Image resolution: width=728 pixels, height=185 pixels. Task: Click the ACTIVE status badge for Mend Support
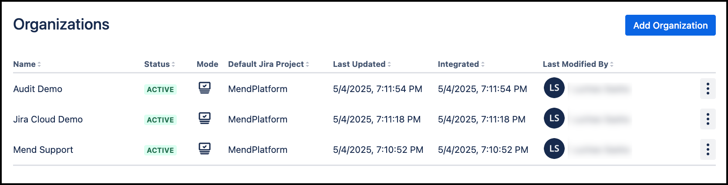tap(160, 150)
